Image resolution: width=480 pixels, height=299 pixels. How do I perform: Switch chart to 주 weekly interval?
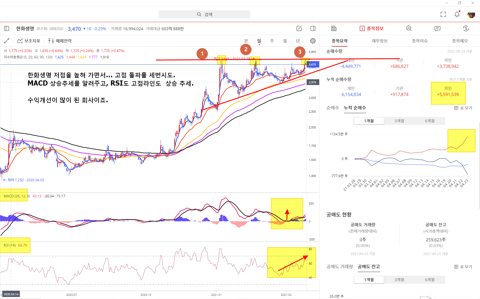click(x=272, y=41)
